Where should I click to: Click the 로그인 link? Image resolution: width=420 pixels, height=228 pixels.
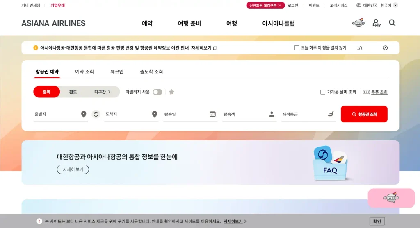293,5
